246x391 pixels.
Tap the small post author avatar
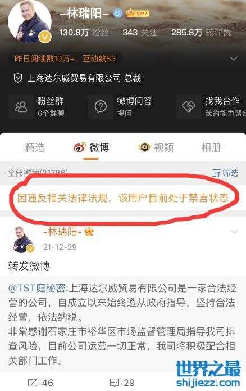tap(23, 240)
